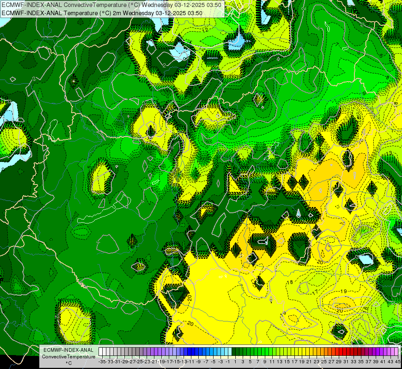Screen dimensions: 402x369
Task: Select the yellow 19 legend swatch
Action: tap(301, 352)
